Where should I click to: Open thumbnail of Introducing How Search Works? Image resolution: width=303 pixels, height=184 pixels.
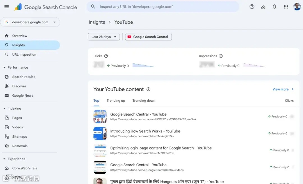click(x=100, y=133)
